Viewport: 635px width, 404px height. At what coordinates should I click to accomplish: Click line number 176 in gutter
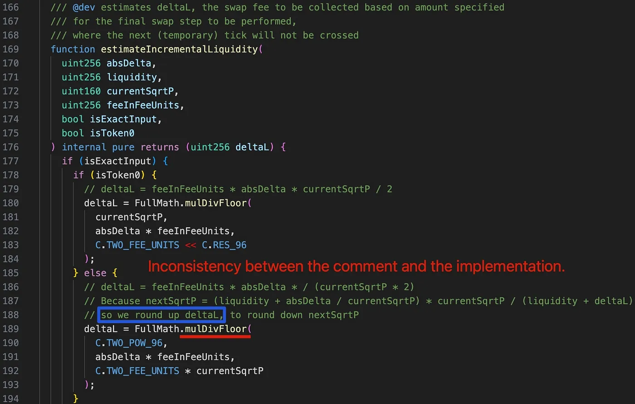(x=10, y=147)
